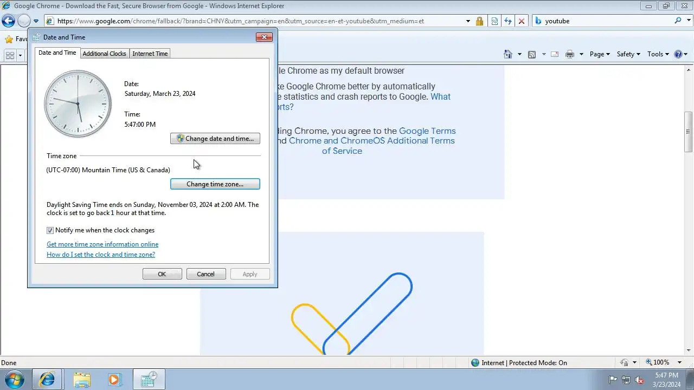Viewport: 694px width, 390px height.
Task: Click the Internet zone globe icon in status bar
Action: [x=475, y=363]
